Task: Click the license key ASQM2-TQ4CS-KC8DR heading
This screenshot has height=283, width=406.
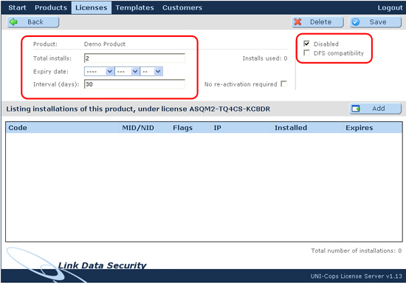Action: click(x=230, y=109)
